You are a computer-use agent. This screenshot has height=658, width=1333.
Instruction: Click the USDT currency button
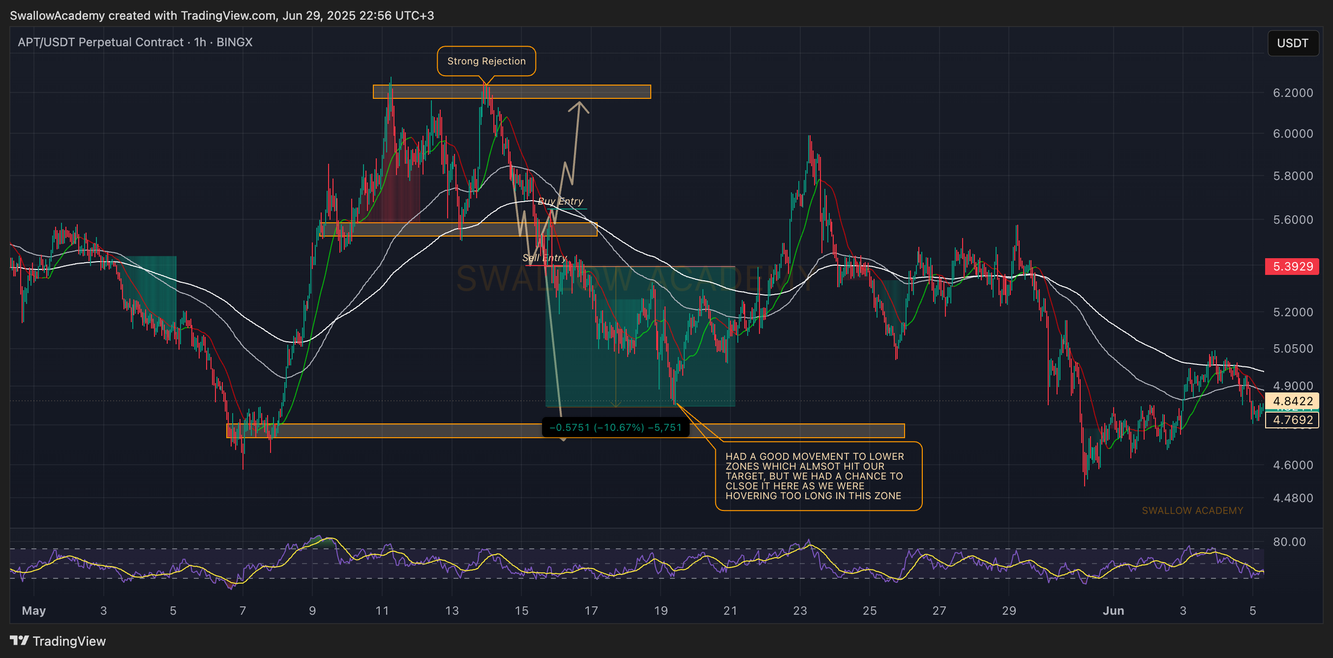1292,43
